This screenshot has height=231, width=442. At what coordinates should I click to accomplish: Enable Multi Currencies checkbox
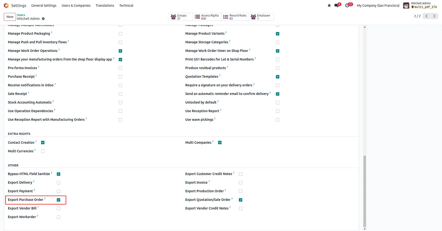tap(43, 151)
